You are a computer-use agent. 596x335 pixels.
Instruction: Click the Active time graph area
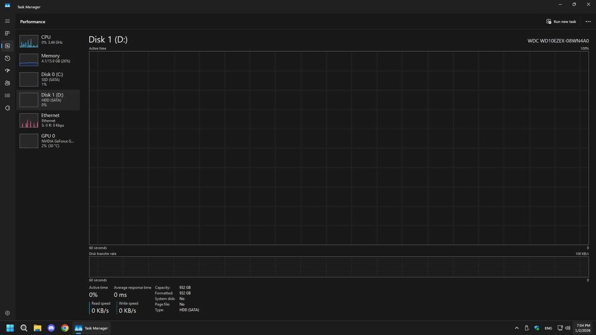coord(339,148)
